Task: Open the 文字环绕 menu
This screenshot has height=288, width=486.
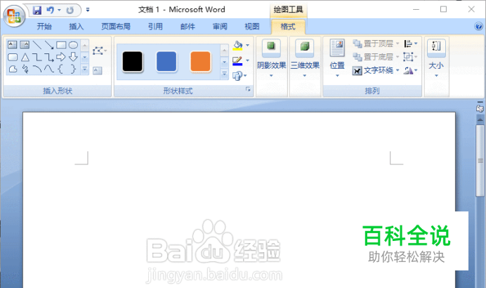Action: (x=376, y=71)
